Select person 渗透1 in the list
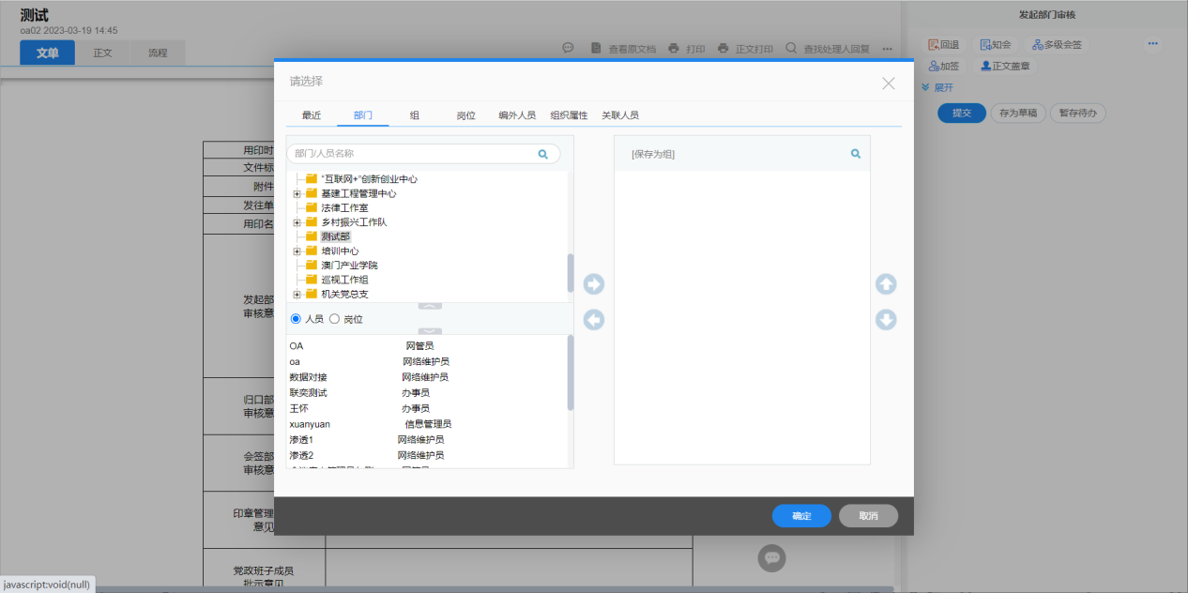Screen dimensions: 1188x593 [301, 439]
